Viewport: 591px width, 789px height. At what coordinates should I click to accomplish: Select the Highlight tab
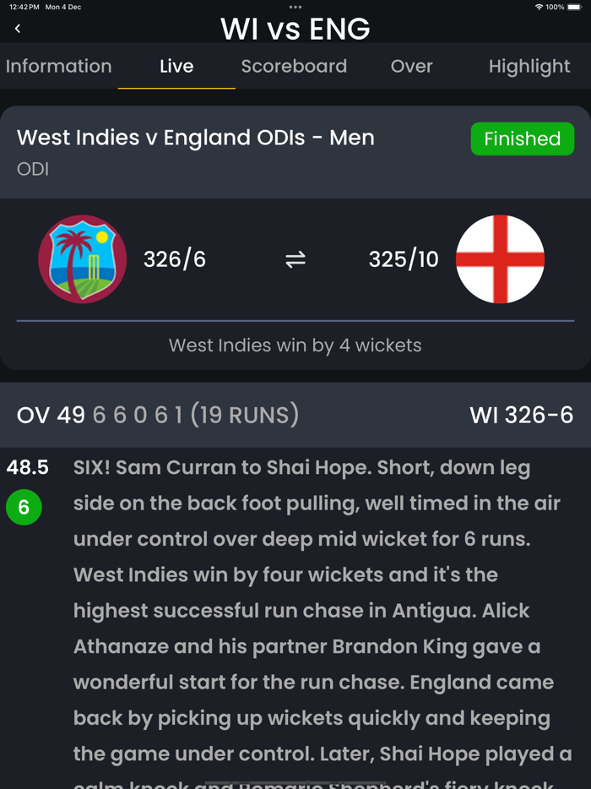point(529,66)
